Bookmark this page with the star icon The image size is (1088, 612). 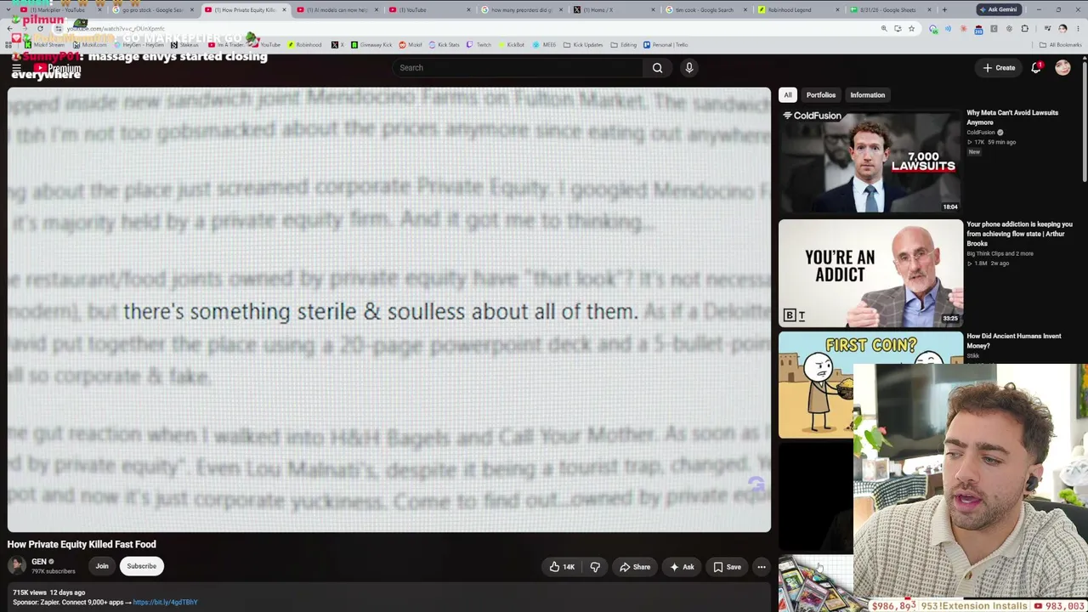(911, 29)
